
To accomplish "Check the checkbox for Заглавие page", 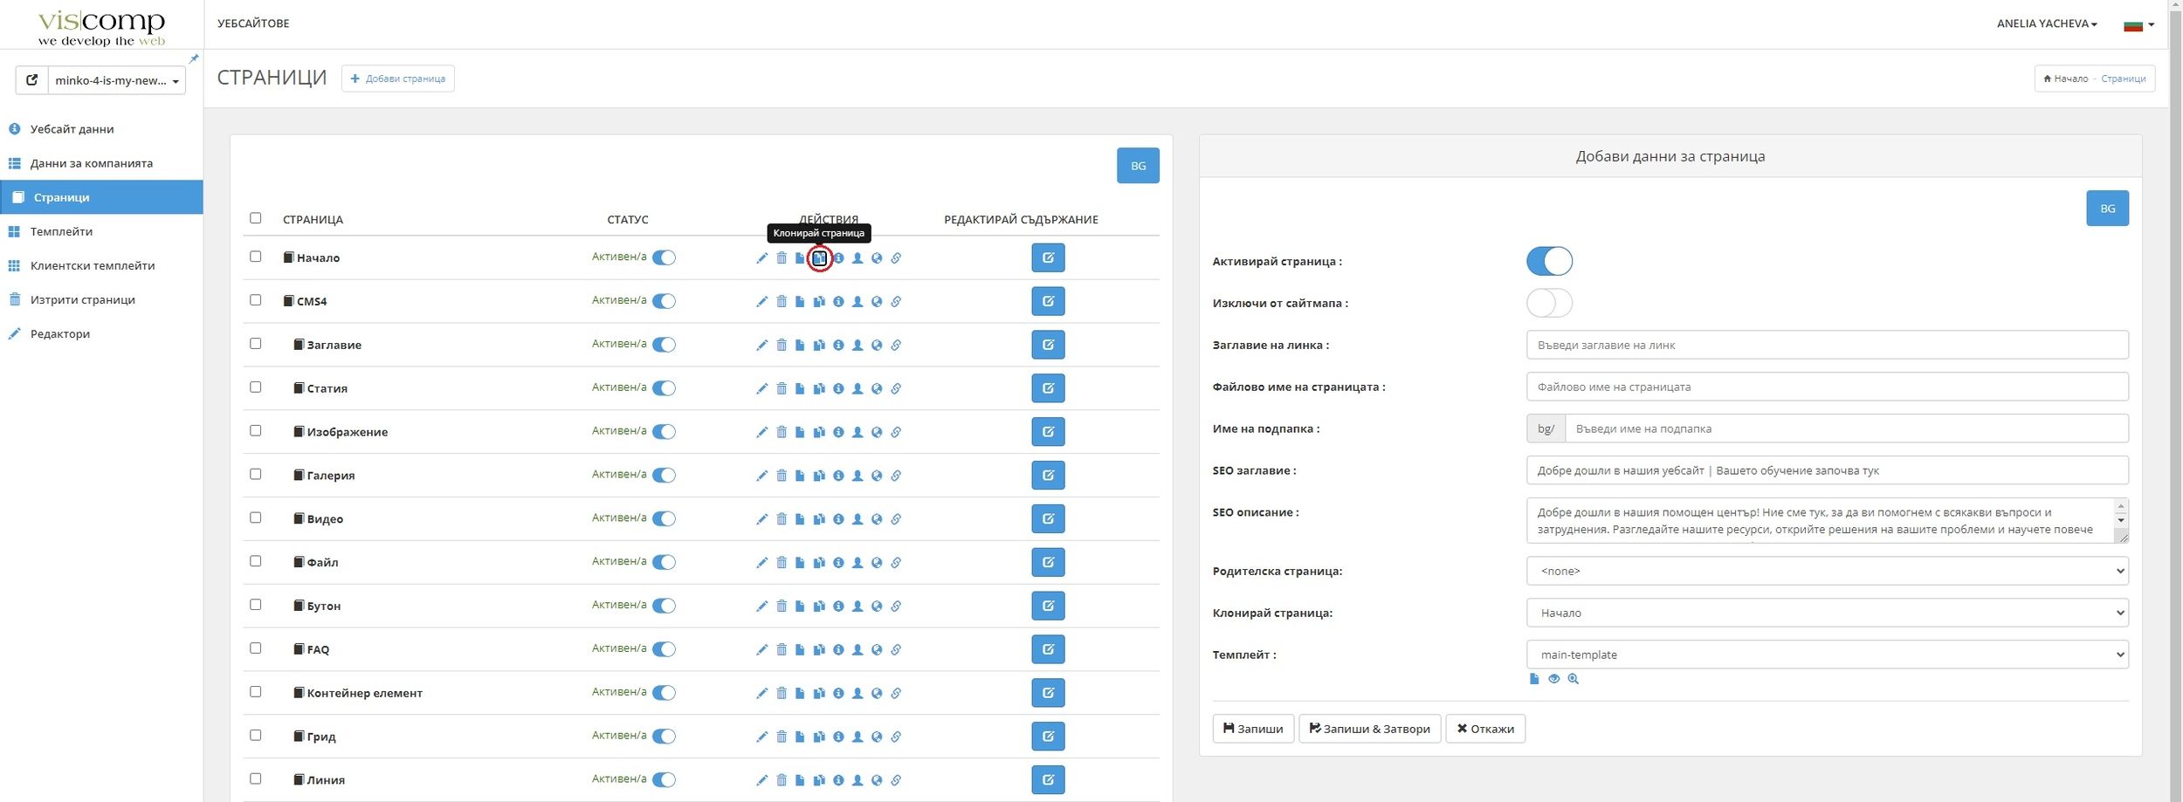I will tap(255, 344).
